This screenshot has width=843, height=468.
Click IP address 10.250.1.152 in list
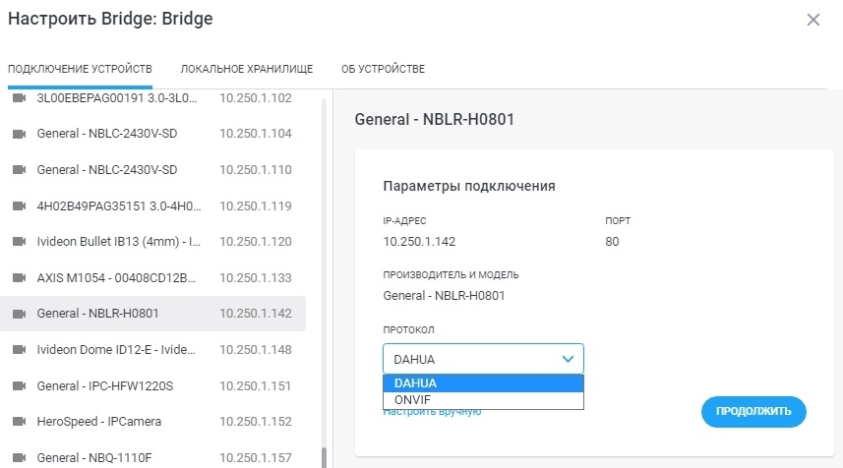(256, 422)
